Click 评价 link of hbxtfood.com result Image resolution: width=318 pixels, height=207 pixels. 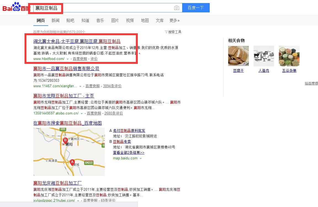pos(94,59)
